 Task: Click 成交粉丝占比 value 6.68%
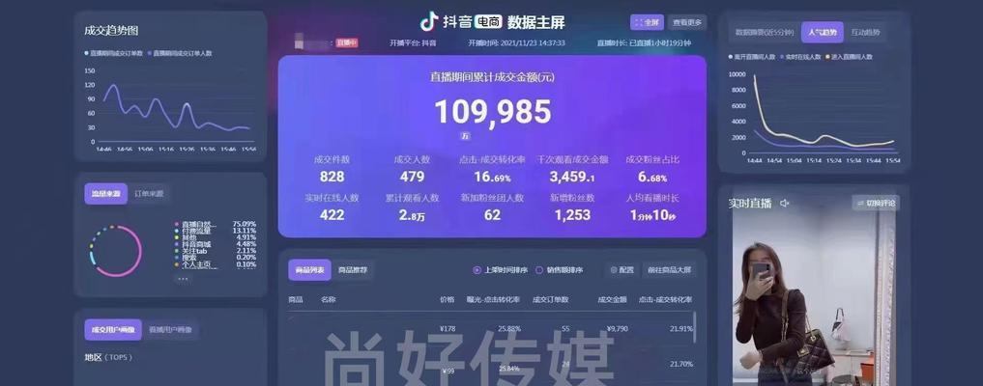tap(652, 177)
